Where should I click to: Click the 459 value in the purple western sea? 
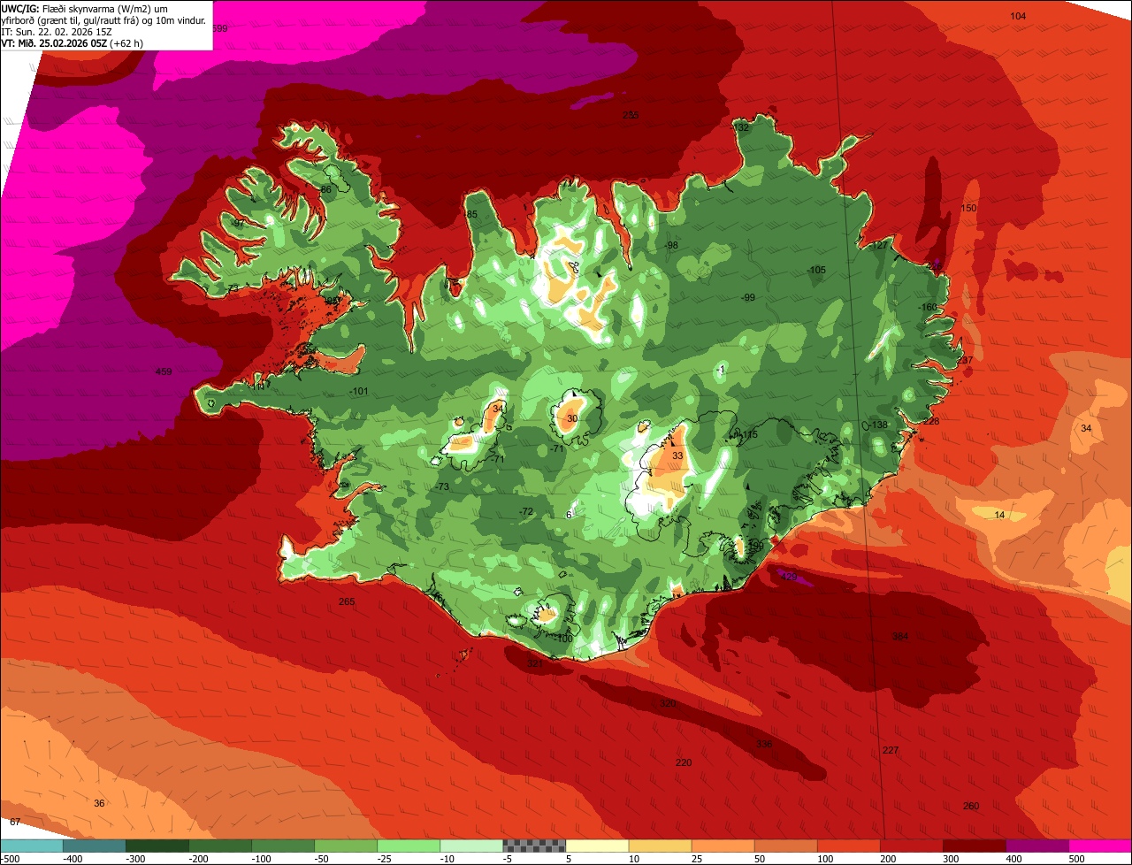[164, 371]
